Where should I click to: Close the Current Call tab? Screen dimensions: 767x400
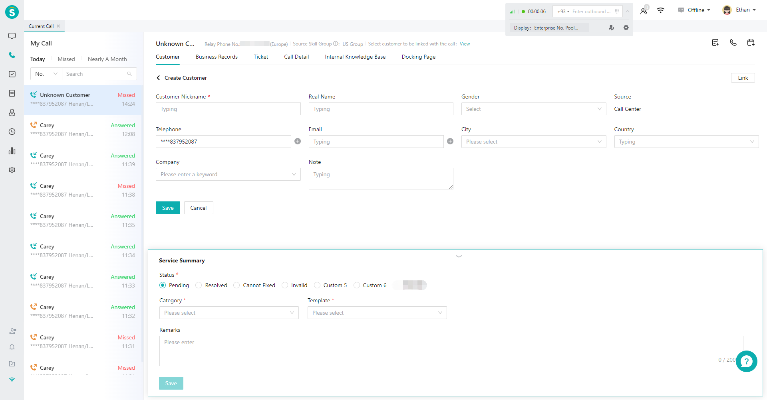[58, 26]
